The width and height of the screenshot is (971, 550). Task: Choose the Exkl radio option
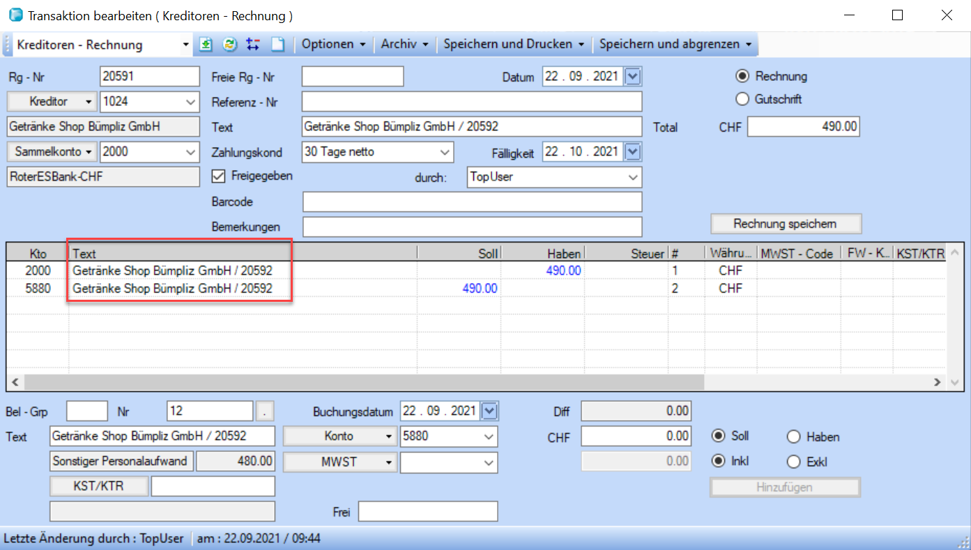[x=793, y=462]
